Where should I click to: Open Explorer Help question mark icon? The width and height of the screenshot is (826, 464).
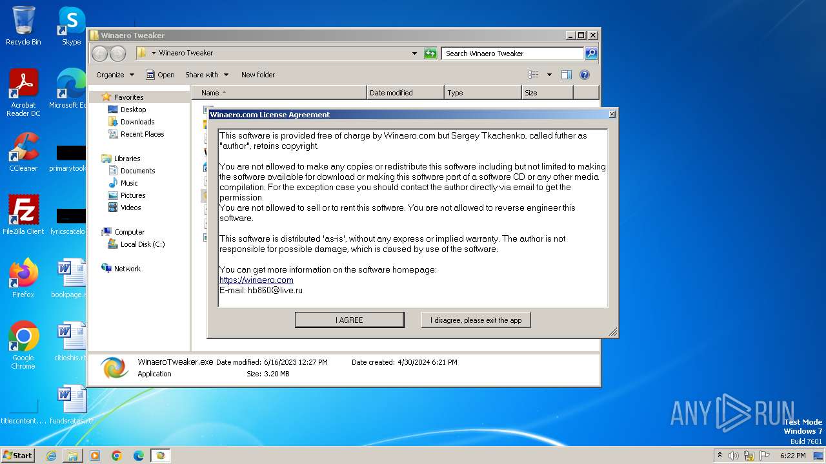(x=585, y=75)
